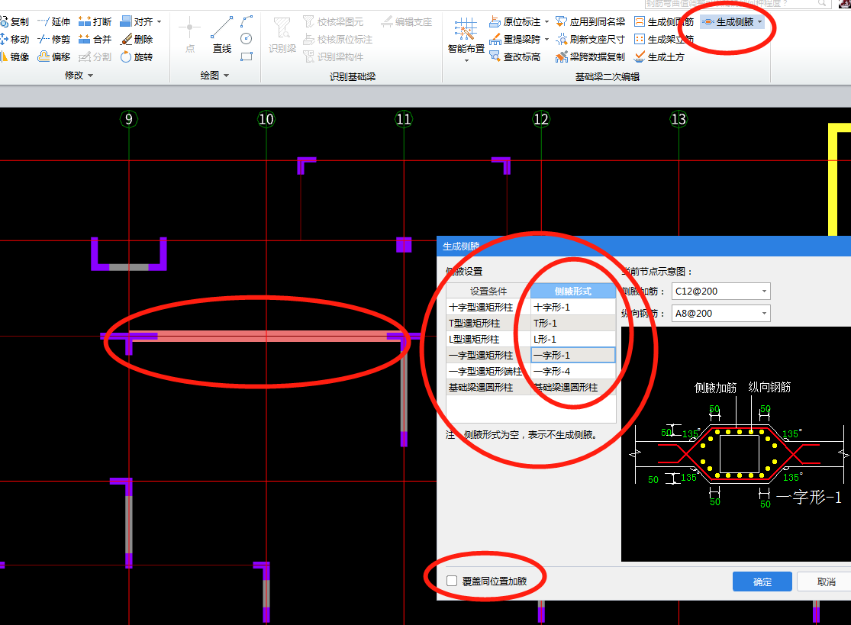Click the 对齐 align tool
Viewport: 851px width, 625px height.
tap(136, 21)
